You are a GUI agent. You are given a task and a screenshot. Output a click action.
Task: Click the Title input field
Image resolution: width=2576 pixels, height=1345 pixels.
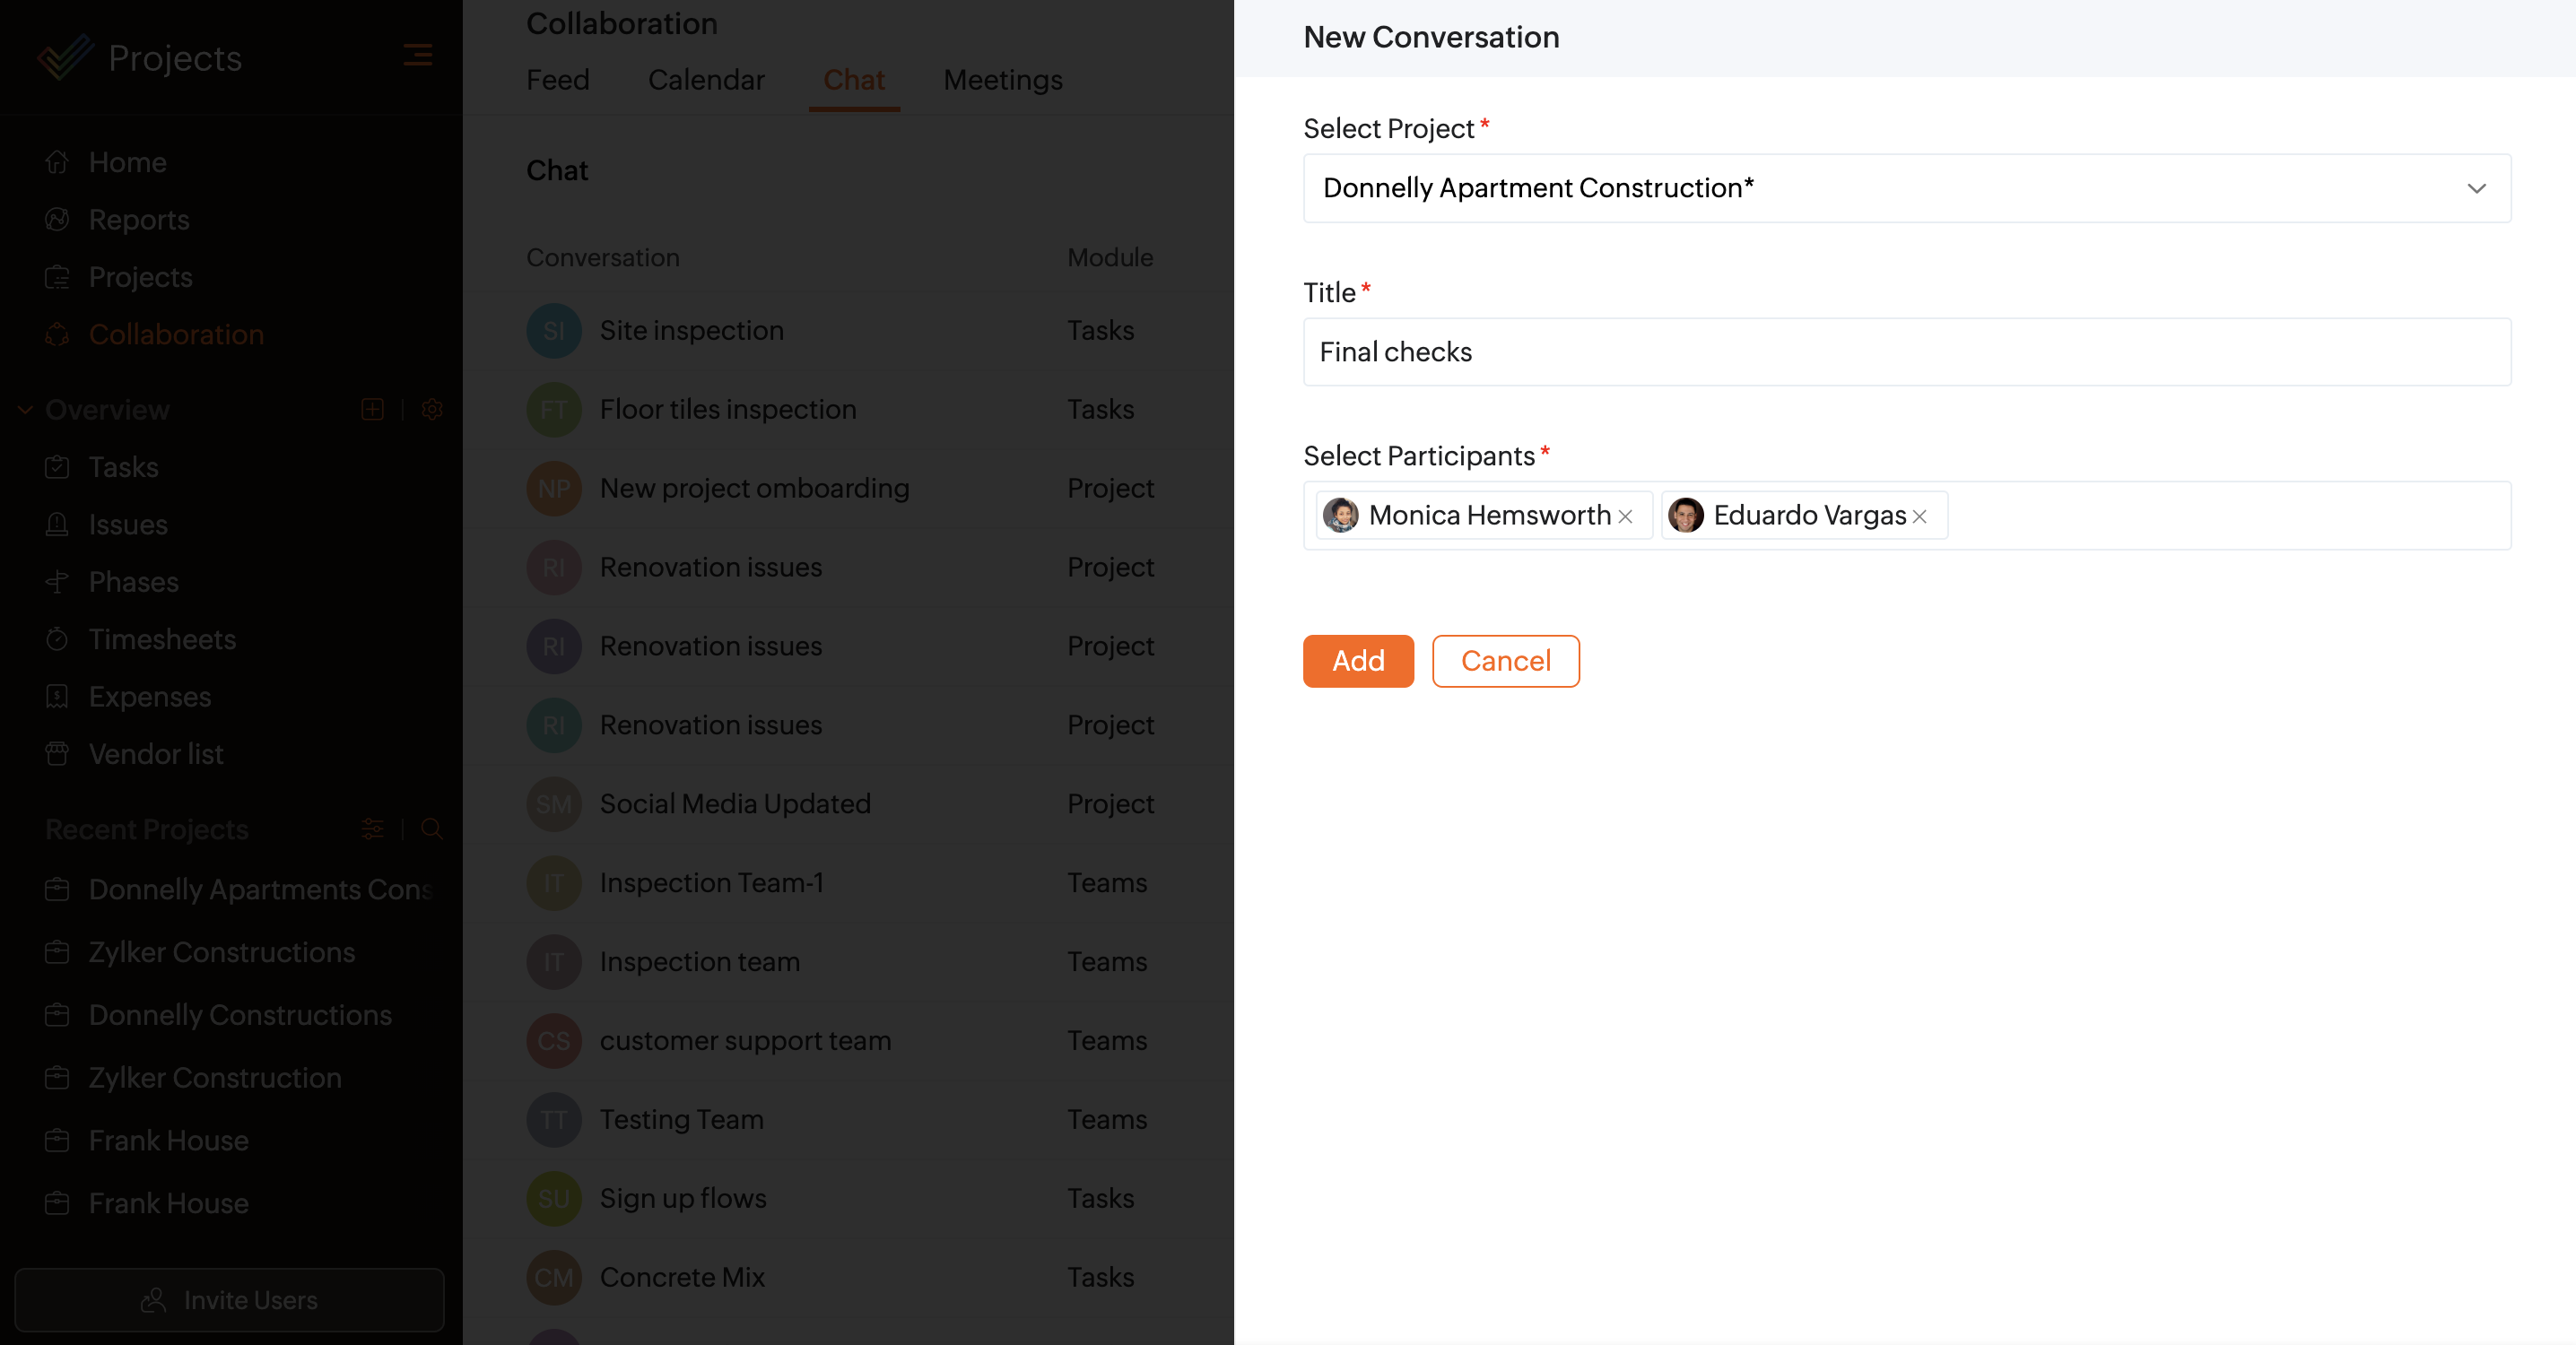pos(1906,352)
